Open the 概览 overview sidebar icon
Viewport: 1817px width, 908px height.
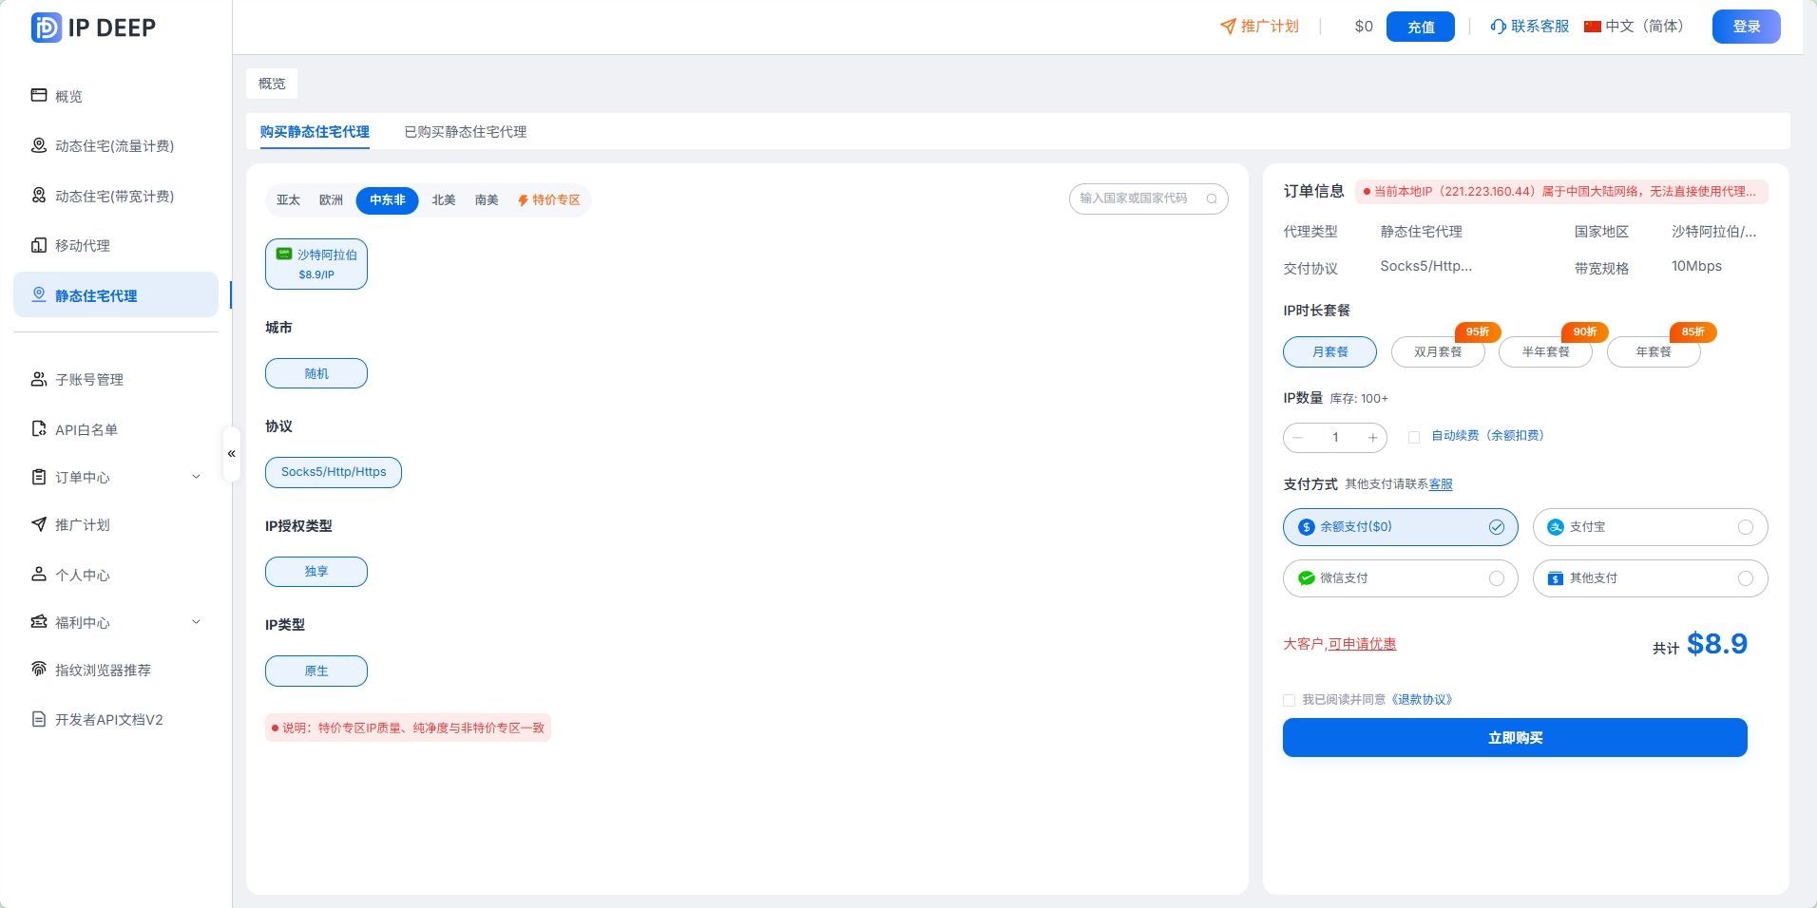39,95
